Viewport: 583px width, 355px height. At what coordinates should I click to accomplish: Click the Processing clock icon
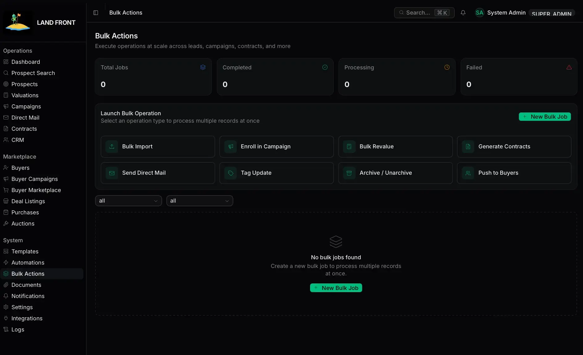pos(447,67)
